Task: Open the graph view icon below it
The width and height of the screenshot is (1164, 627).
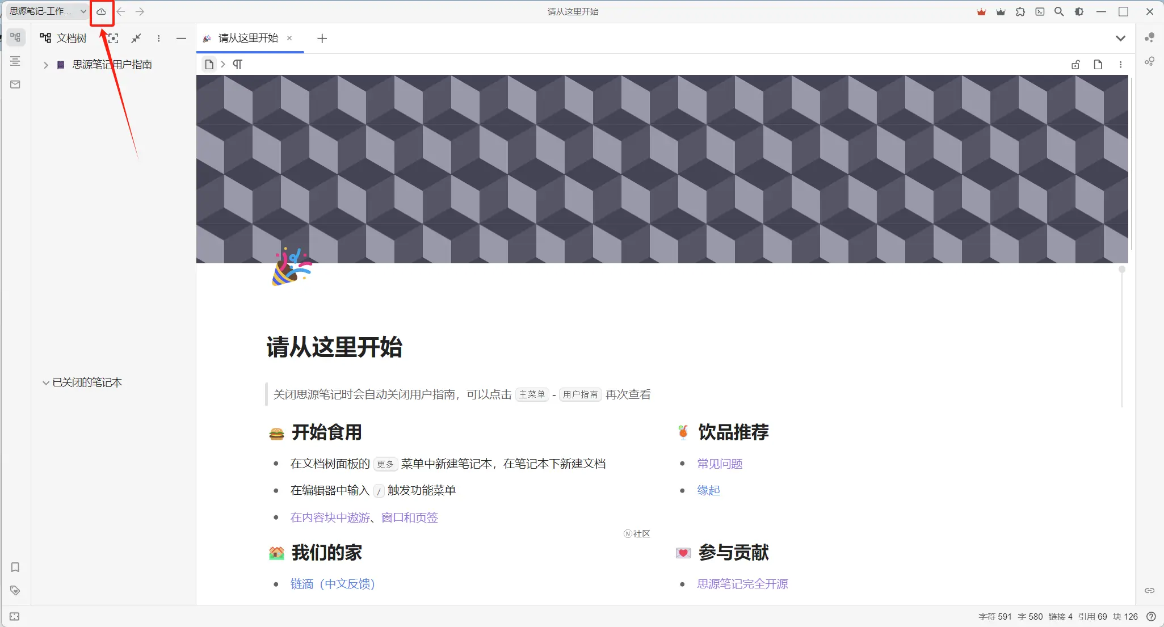Action: (1149, 61)
